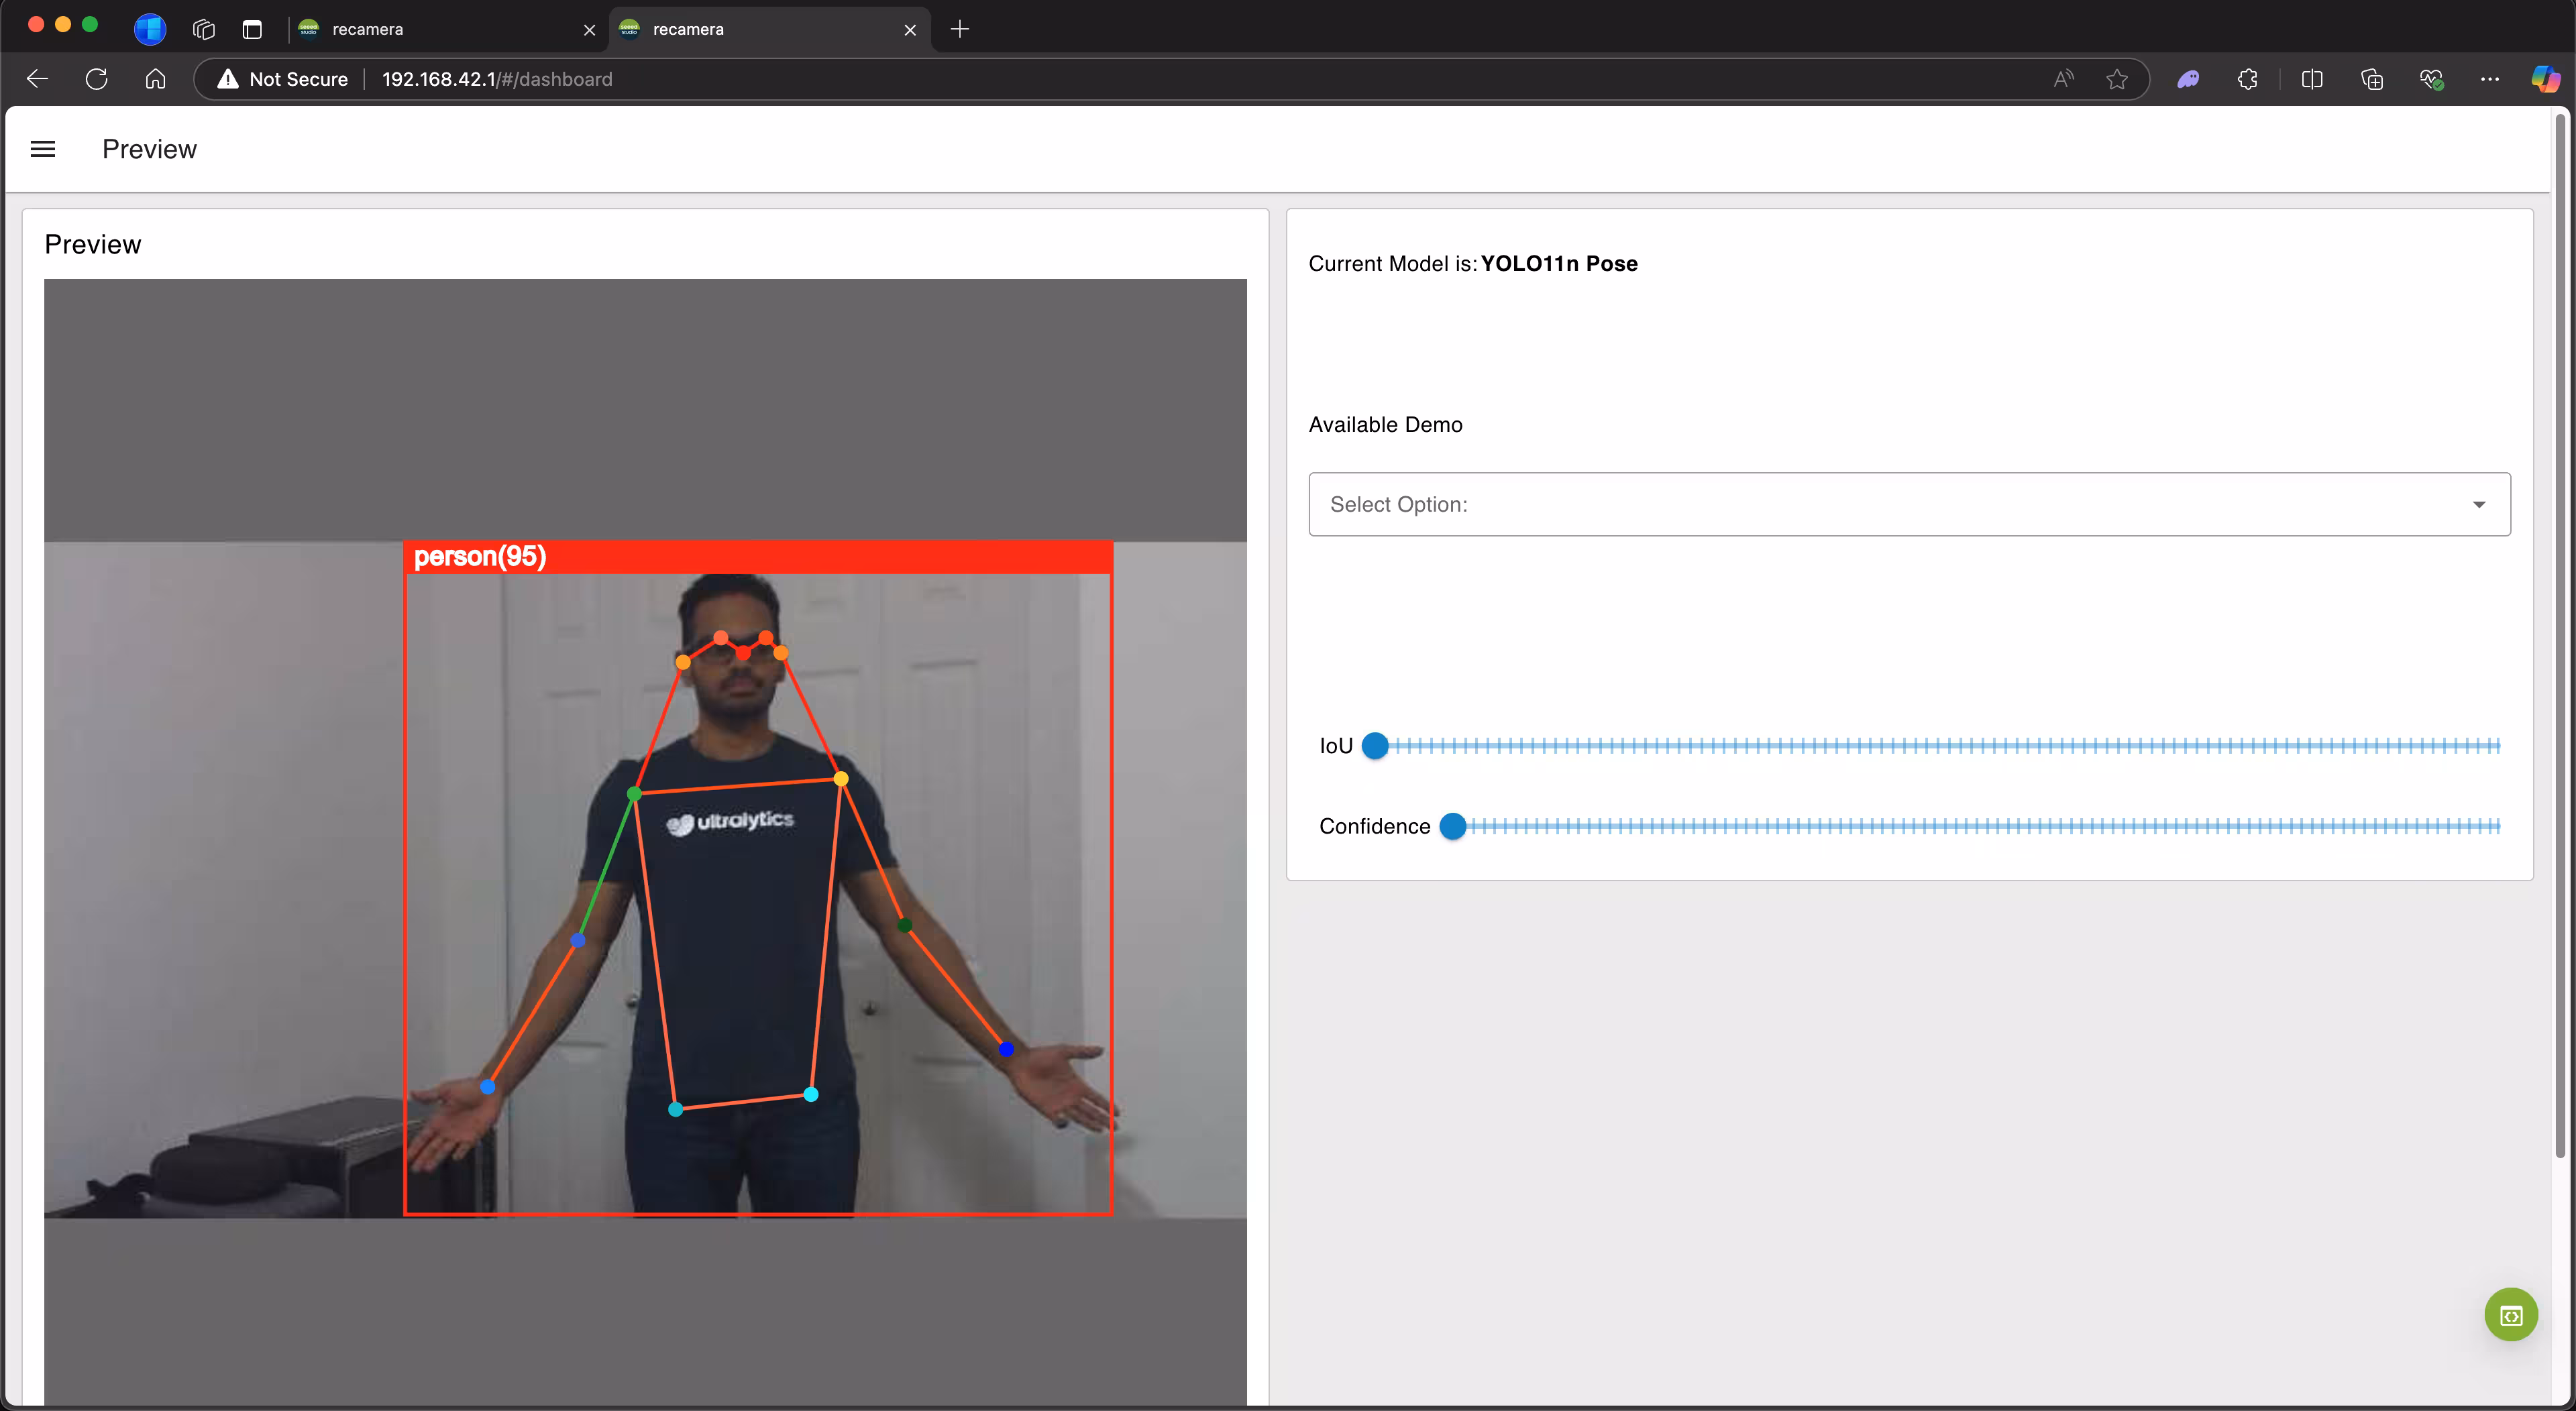Go back using the browser arrow
2576x1411 pixels.
point(37,79)
